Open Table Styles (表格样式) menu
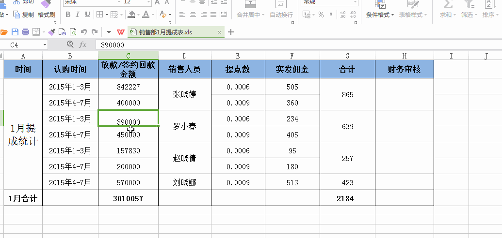This screenshot has height=238, width=502. (413, 10)
